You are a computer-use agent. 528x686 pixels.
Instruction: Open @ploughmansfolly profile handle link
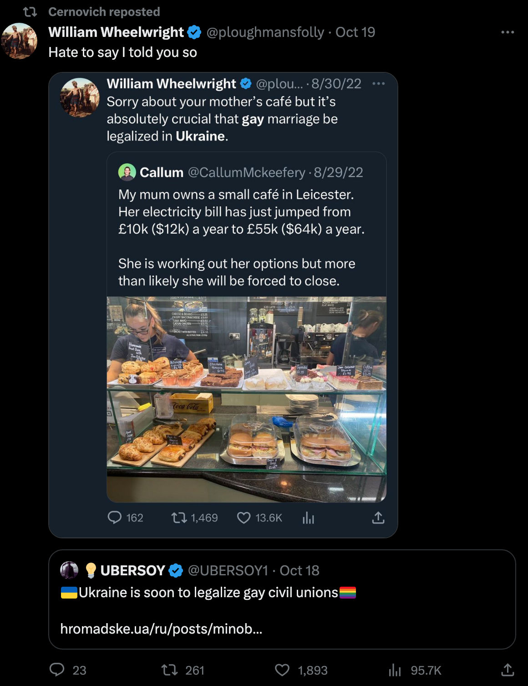coord(265,32)
